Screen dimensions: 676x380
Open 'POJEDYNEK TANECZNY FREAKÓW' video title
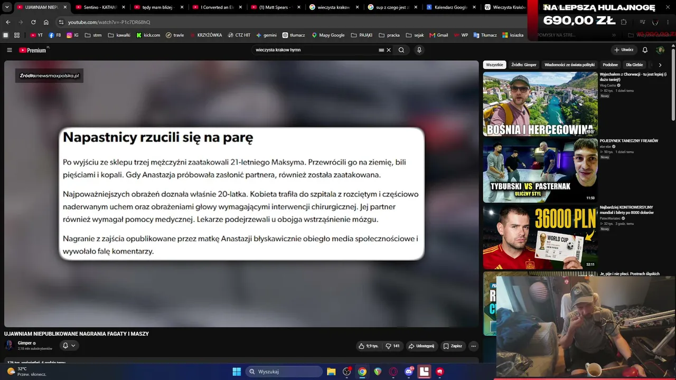tap(628, 141)
